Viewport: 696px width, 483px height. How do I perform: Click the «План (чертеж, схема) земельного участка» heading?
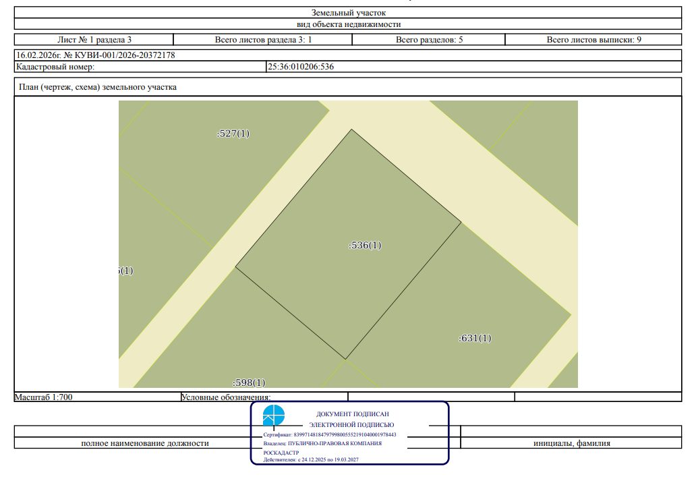click(98, 87)
